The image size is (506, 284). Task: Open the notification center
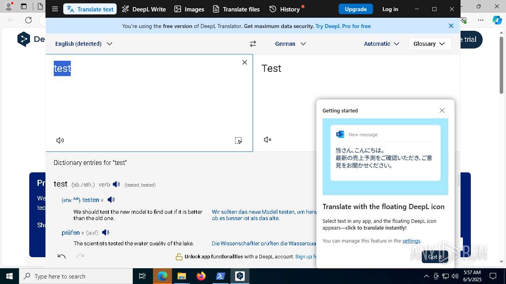(x=493, y=276)
